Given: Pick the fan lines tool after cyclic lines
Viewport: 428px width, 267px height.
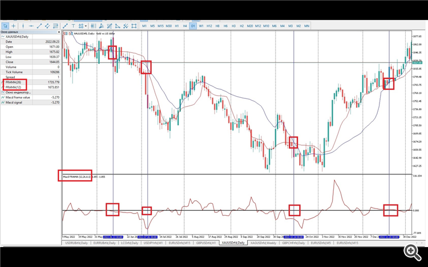Looking at the screenshot, I should click(101, 26).
